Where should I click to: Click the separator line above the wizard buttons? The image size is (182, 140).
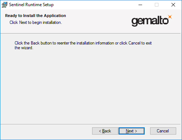pos(91,124)
